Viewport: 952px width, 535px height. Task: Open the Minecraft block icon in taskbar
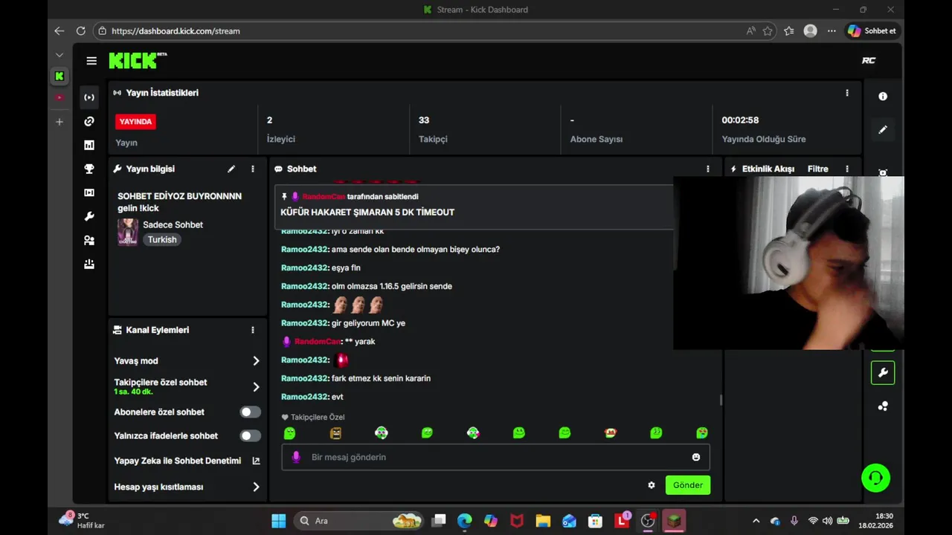click(673, 521)
